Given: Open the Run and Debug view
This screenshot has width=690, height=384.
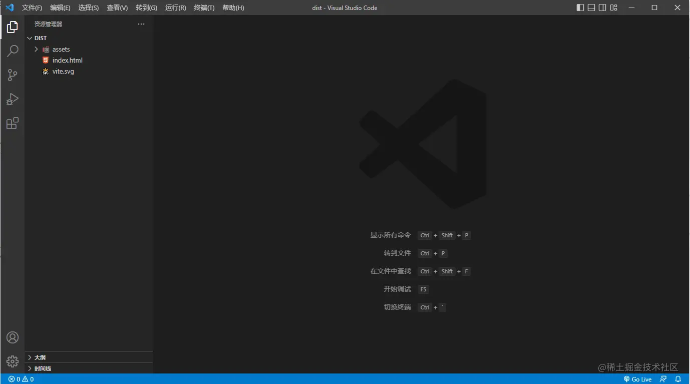Looking at the screenshot, I should coord(13,99).
